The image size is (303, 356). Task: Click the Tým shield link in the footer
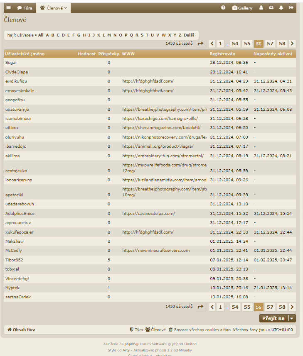click(136, 329)
